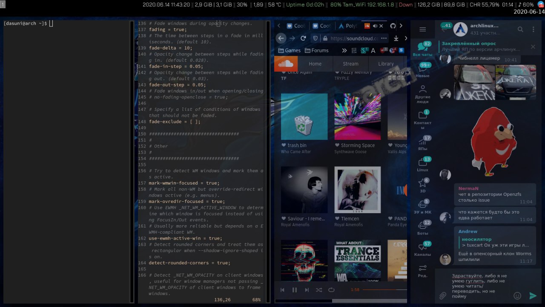Open the 'Контакты' folder in Telegram
The width and height of the screenshot is (545, 307).
(422, 120)
